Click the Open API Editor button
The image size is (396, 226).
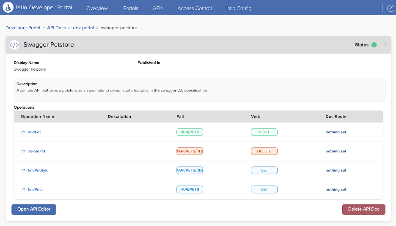point(34,209)
